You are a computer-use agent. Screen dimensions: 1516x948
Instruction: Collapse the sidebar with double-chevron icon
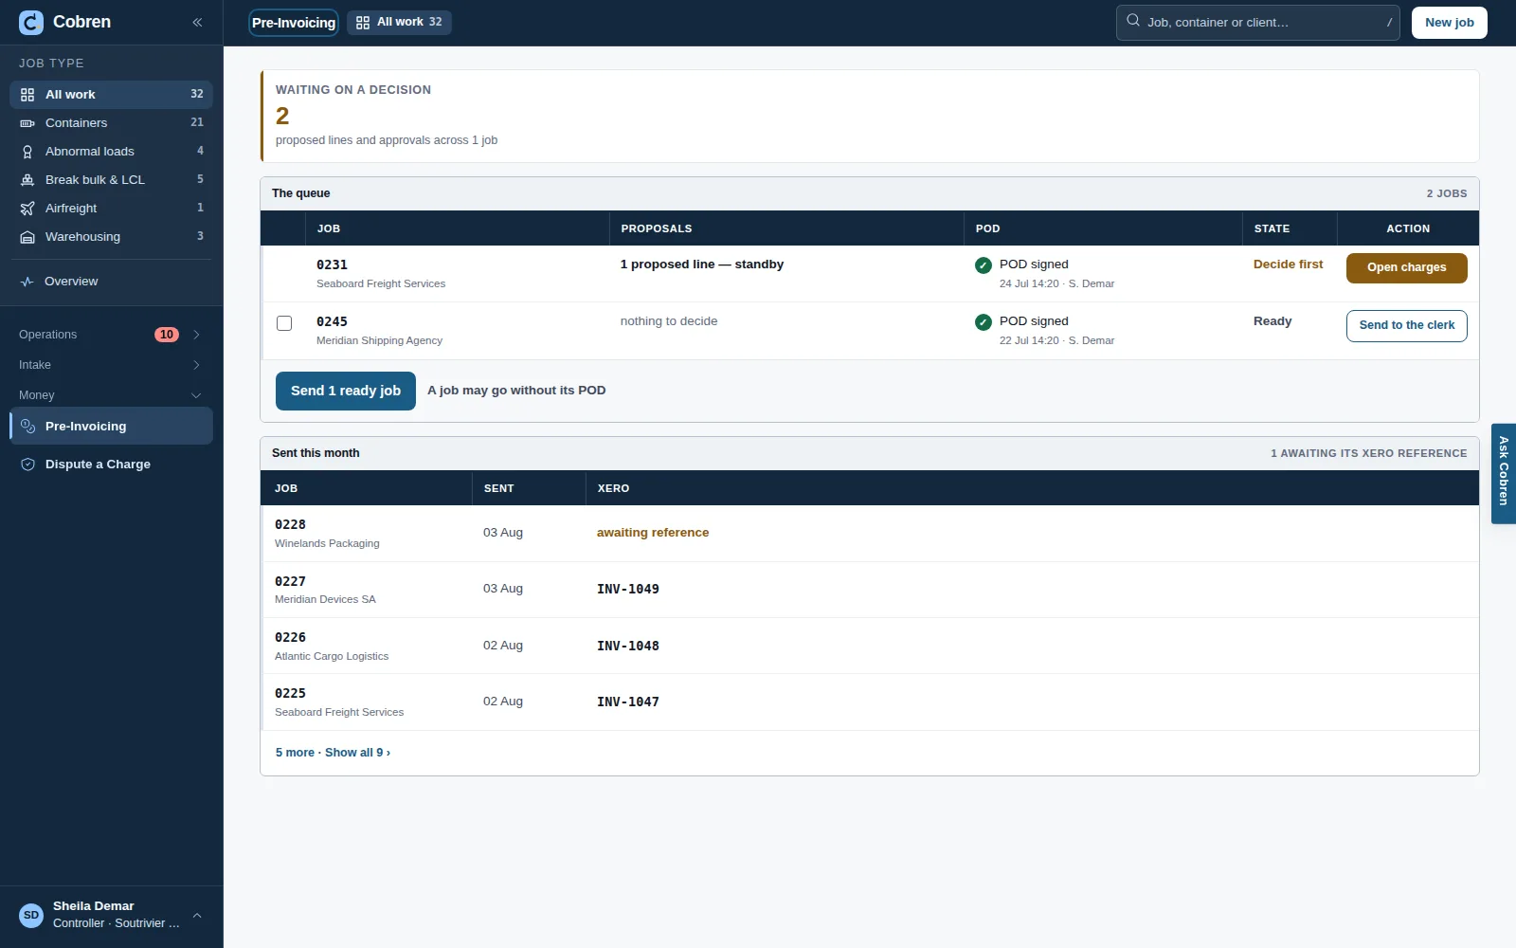197,23
